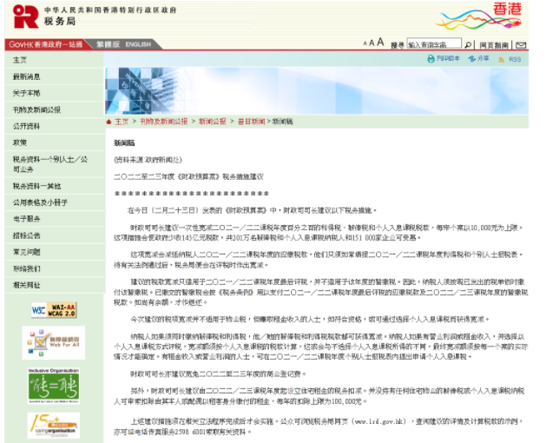This screenshot has height=443, width=546.
Task: Click 昔日新闻 breadcrumb link
Action: (x=251, y=122)
